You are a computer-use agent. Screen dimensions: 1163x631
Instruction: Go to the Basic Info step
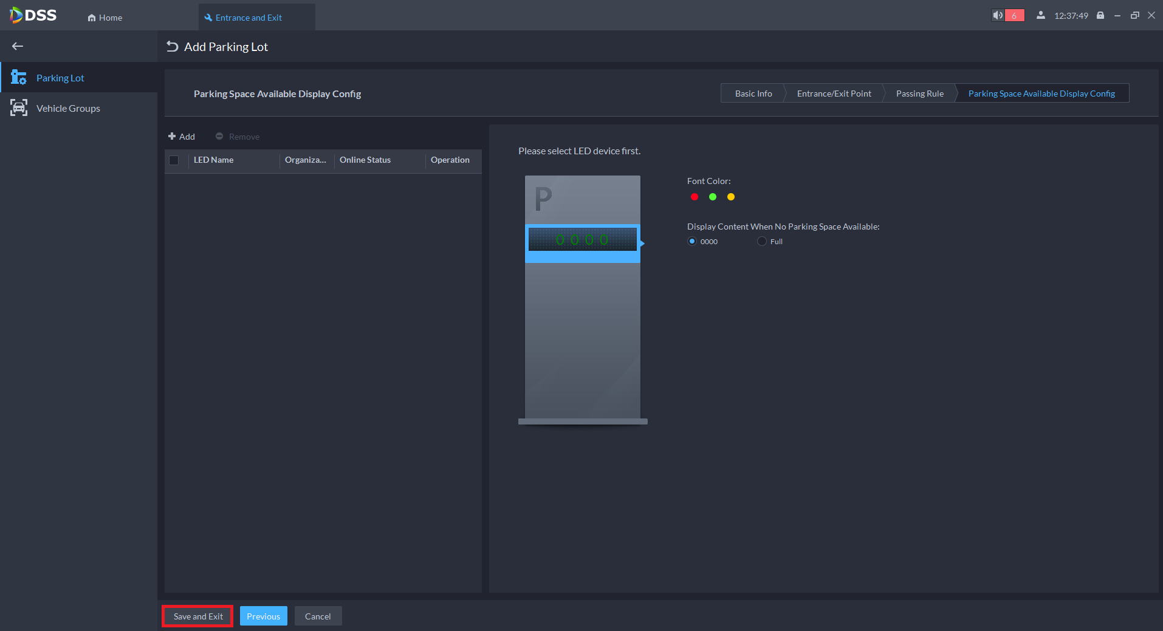tap(753, 94)
